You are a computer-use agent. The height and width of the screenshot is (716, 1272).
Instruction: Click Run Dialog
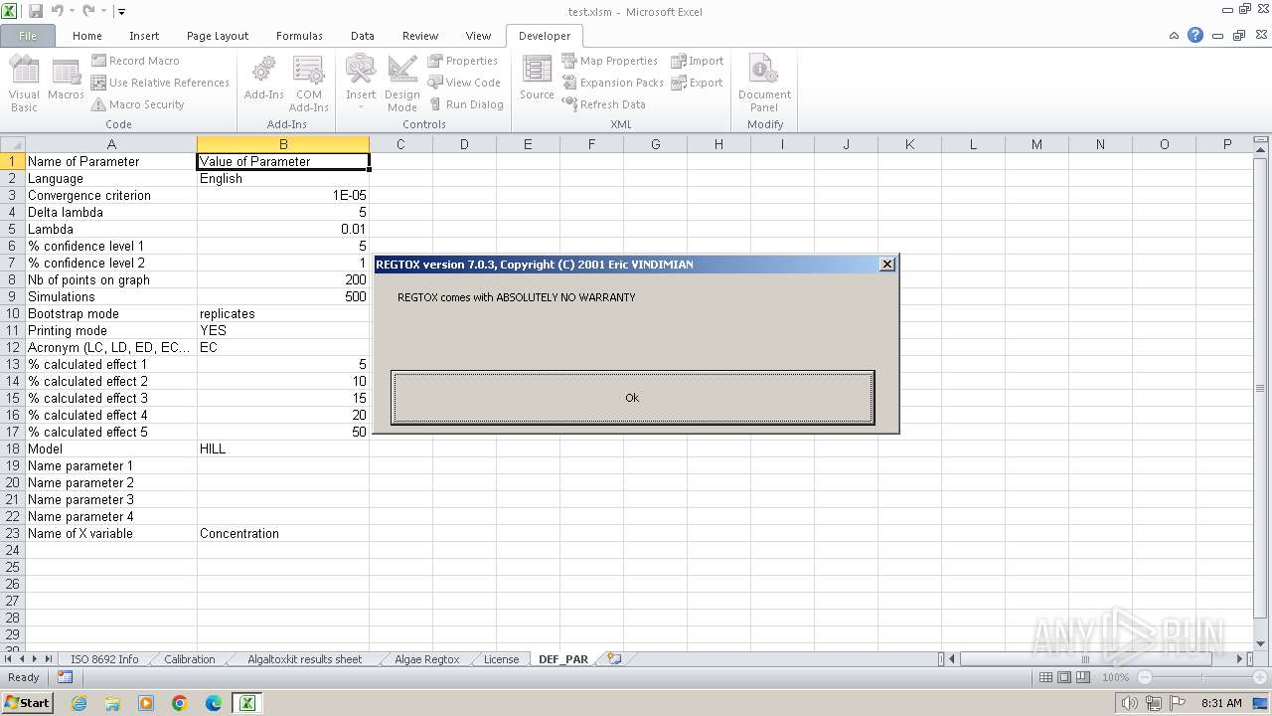(x=466, y=104)
